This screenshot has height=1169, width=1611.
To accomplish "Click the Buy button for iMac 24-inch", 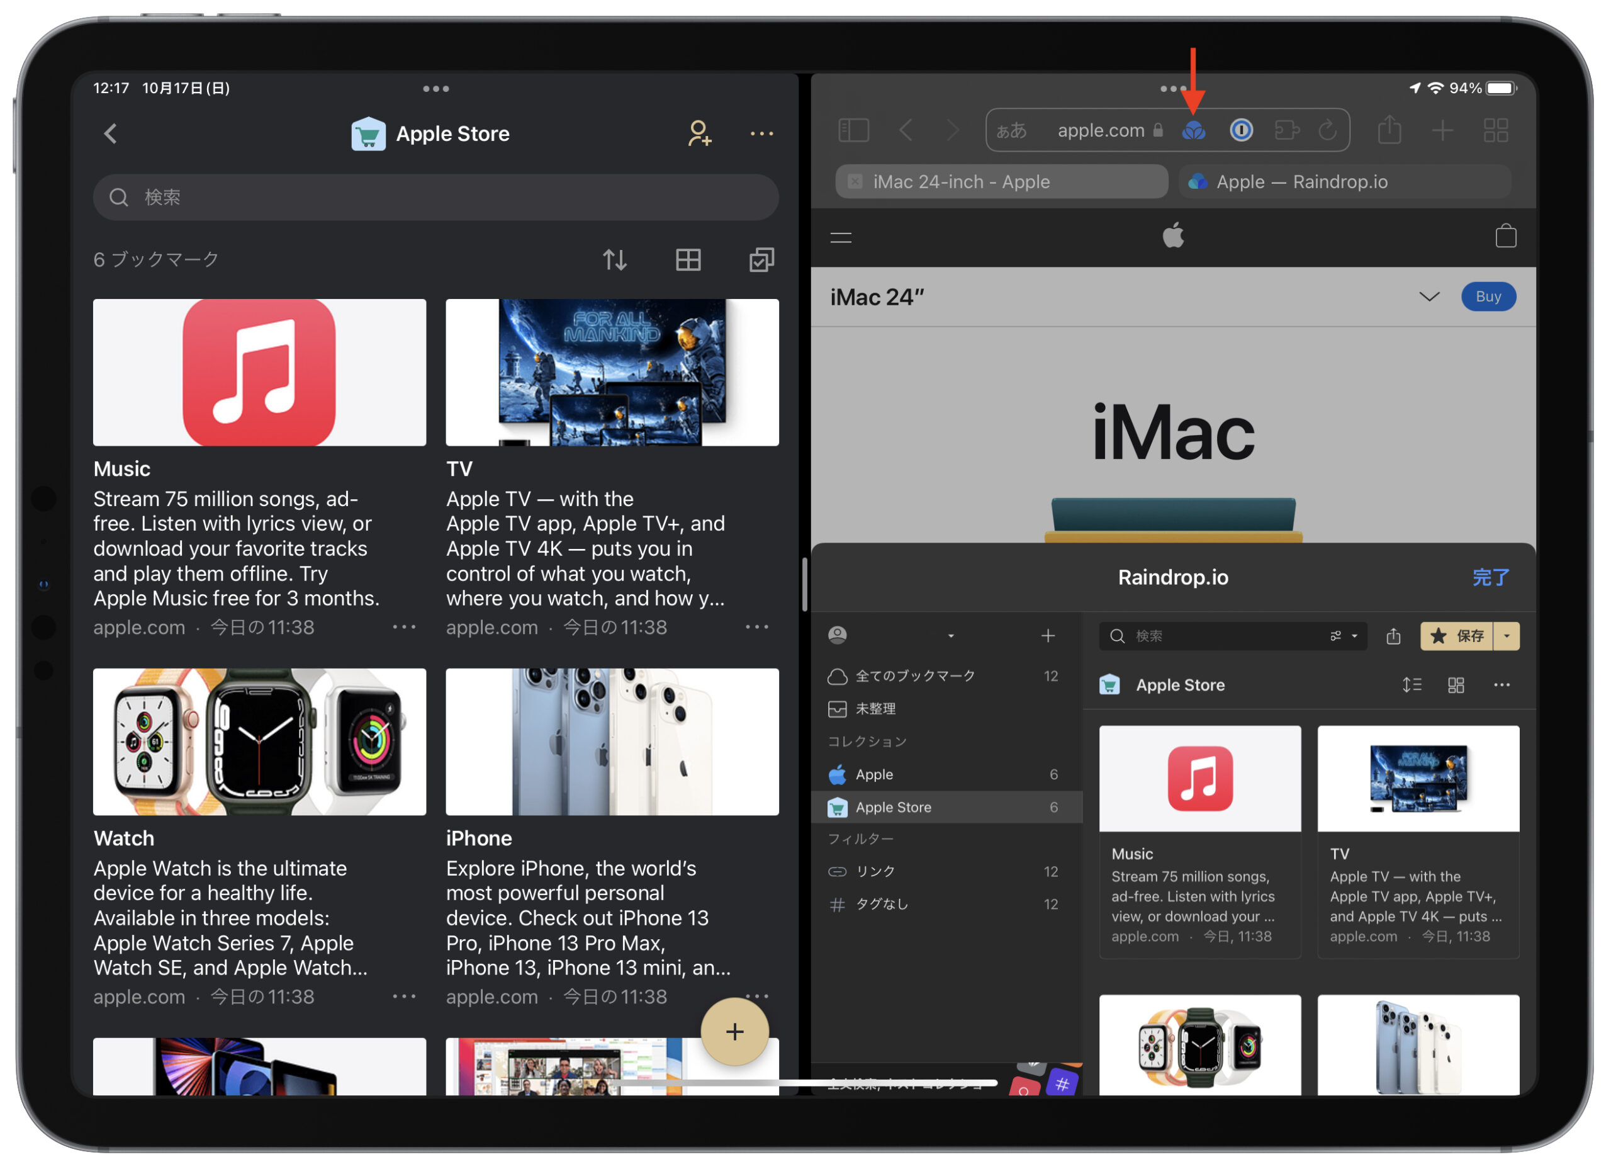I will (1490, 298).
